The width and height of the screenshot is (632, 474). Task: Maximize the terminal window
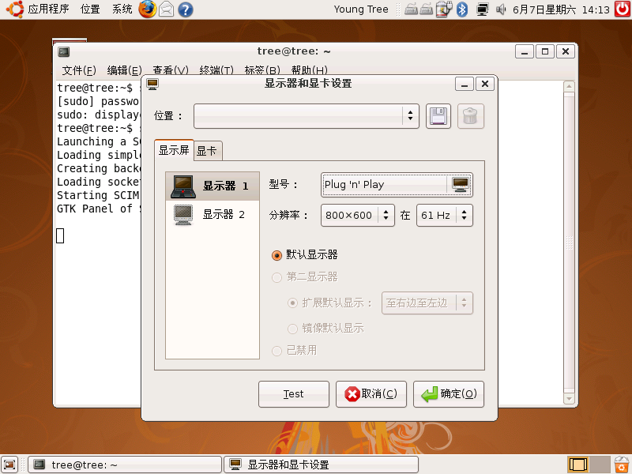pyautogui.click(x=545, y=51)
